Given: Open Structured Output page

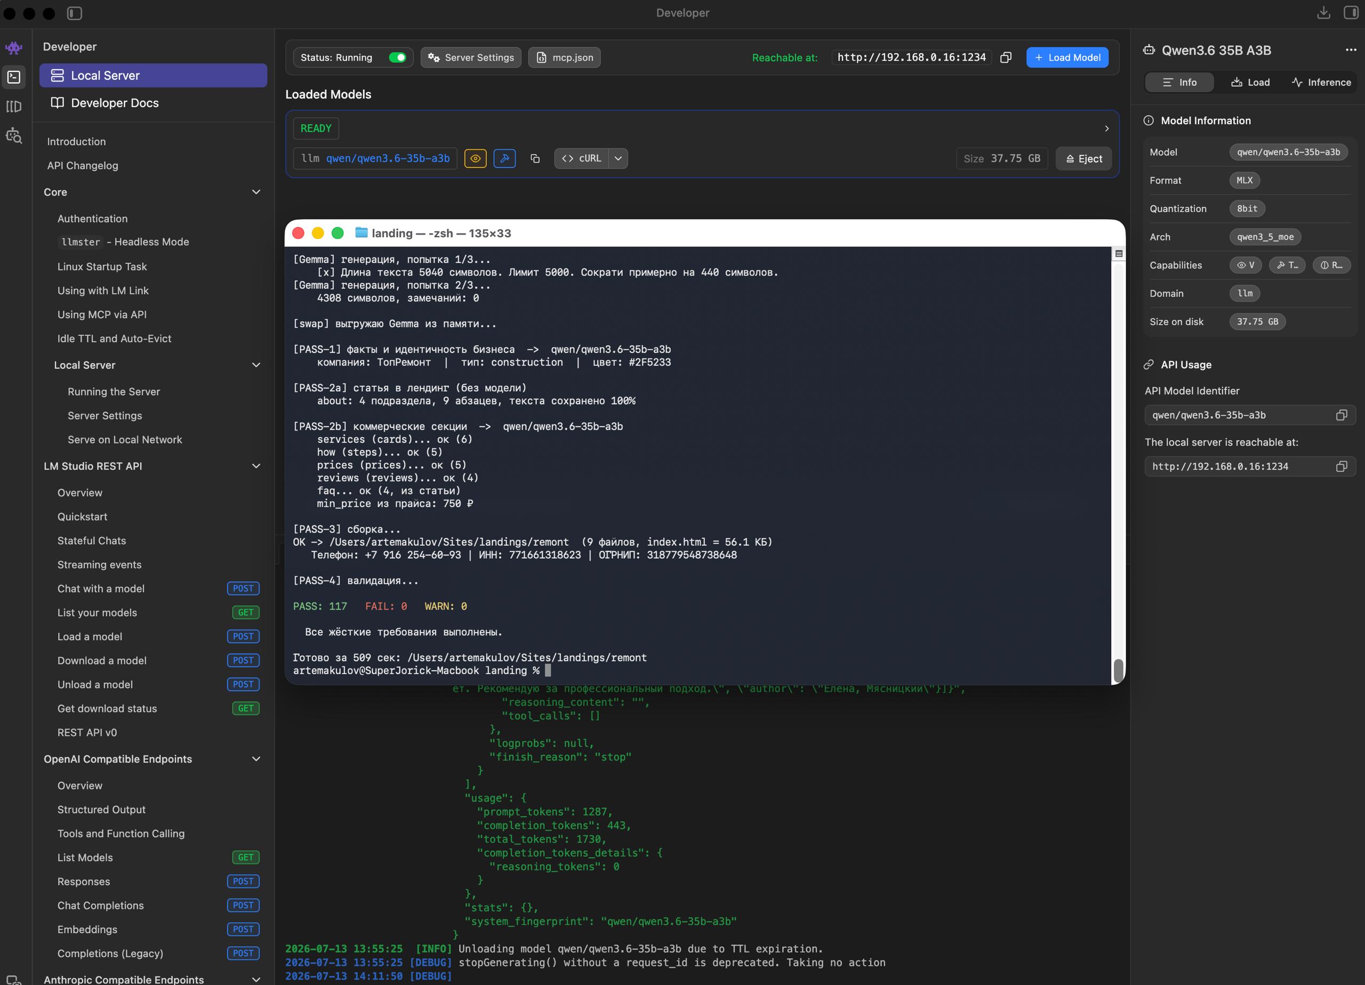Looking at the screenshot, I should pyautogui.click(x=101, y=810).
